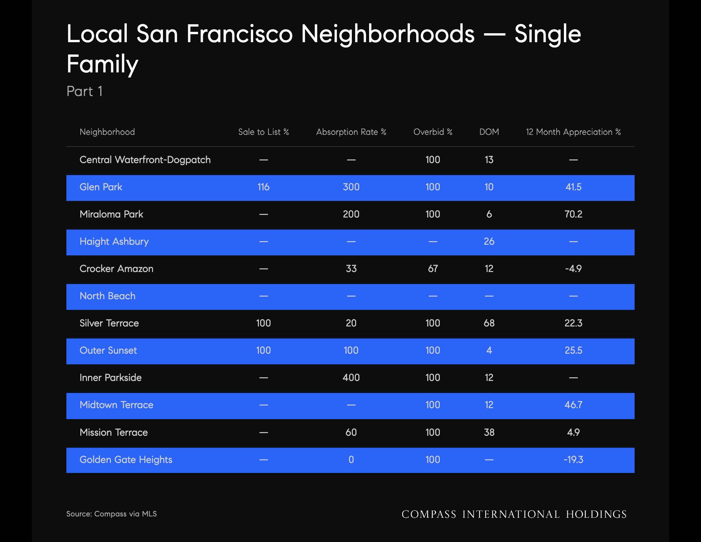Click the Source: Compass via MLS footnote
This screenshot has height=542, width=701.
click(x=112, y=514)
